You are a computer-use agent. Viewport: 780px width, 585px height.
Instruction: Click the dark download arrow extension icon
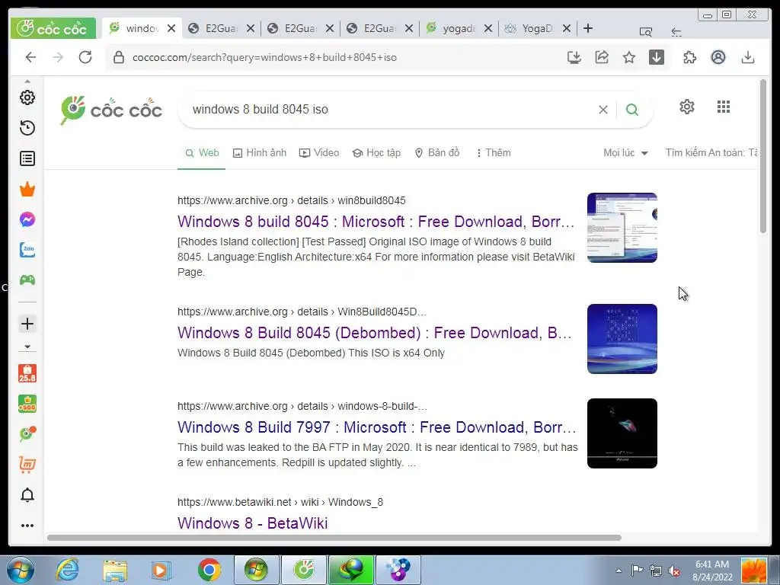tap(657, 57)
